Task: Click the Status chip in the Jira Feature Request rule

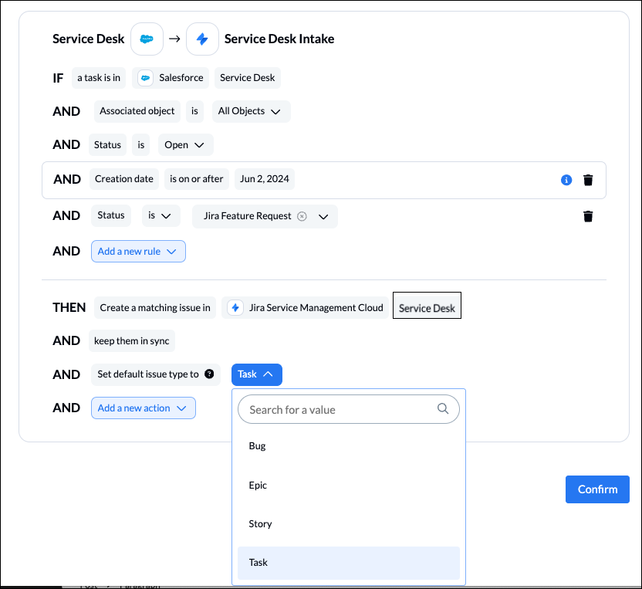Action: pos(111,215)
